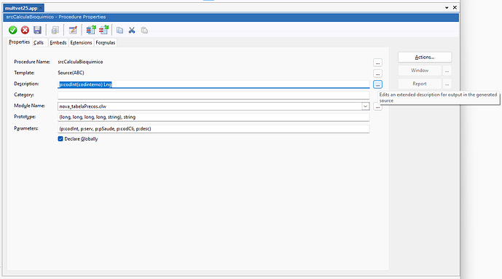The width and height of the screenshot is (502, 279).
Task: Click the Report button
Action: coord(420,84)
